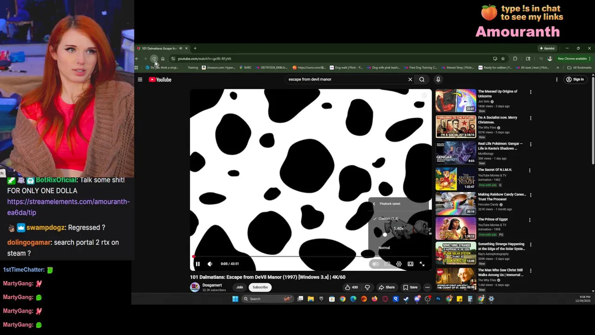Toggle the autoplay switch in the player
Screen dimensions: 595x335
[x=375, y=264]
